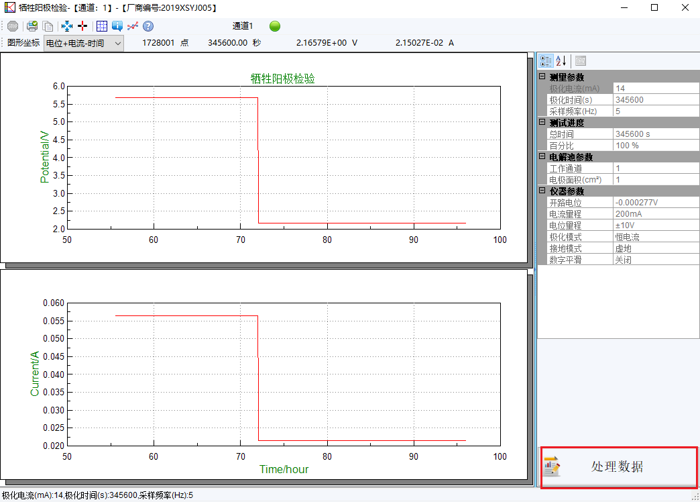Sort property grid alphabetically

coord(562,60)
